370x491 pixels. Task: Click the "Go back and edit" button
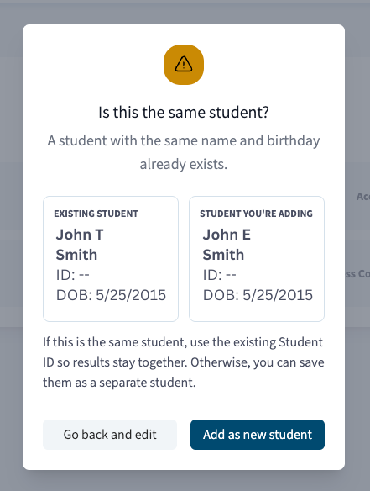tap(110, 435)
